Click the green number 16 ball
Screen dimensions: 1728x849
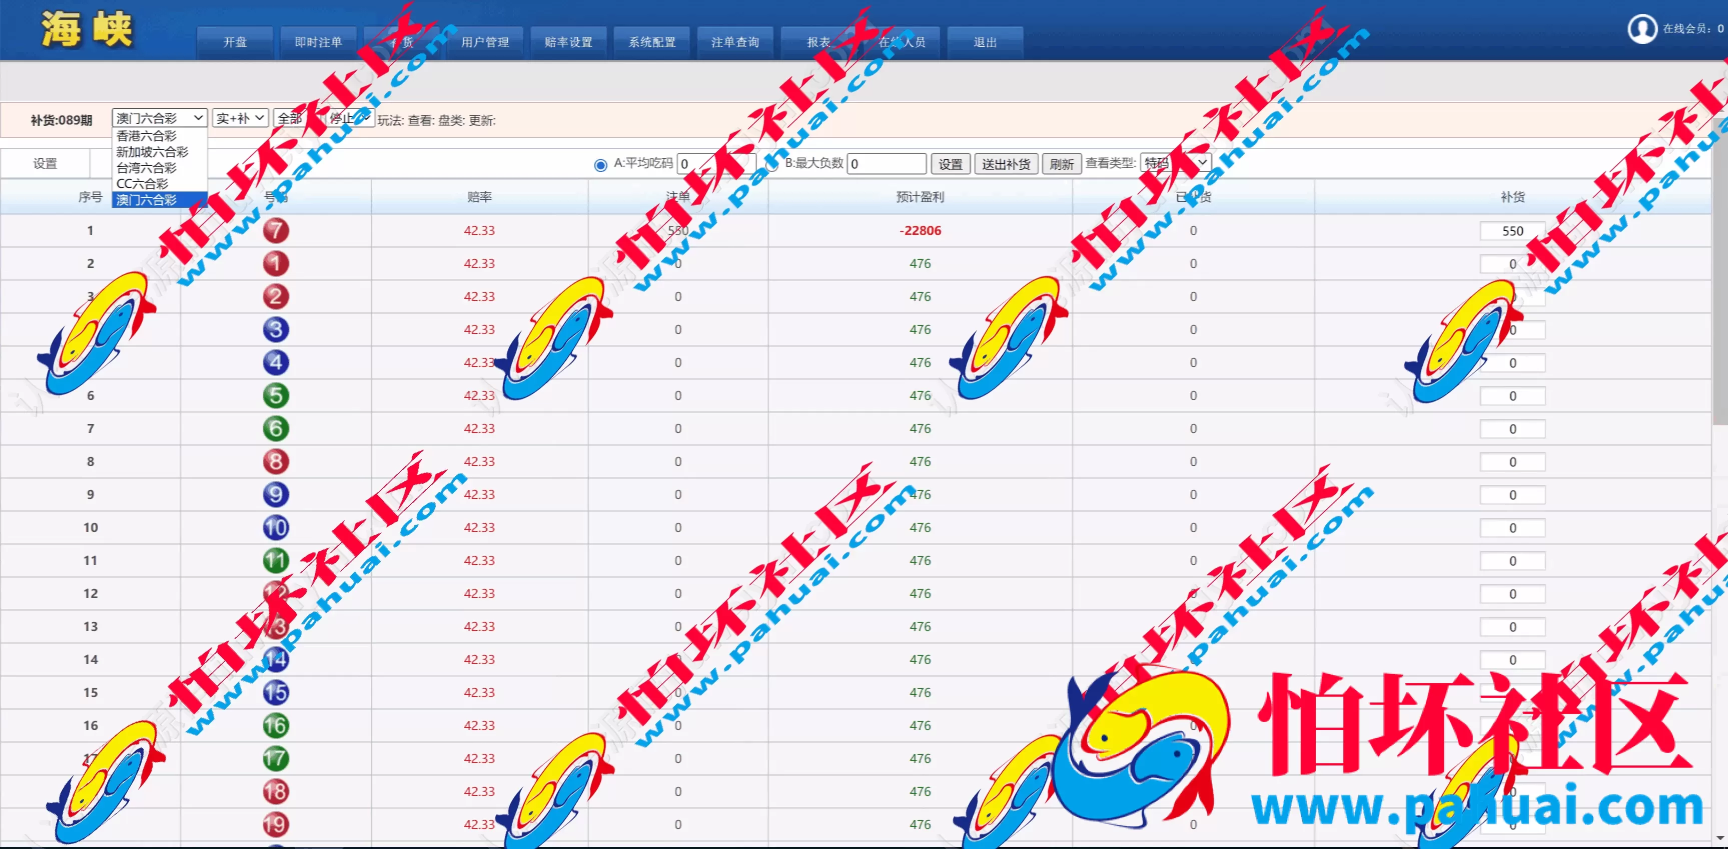point(276,725)
